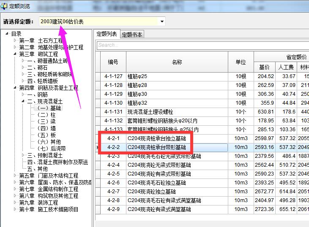Expand 第九章 装饰工程 triangle
309x227 pixels.
[15, 203]
